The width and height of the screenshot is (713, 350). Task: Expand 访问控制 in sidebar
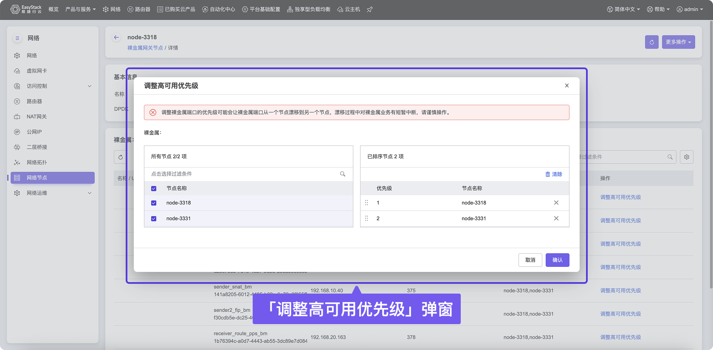pyautogui.click(x=53, y=86)
